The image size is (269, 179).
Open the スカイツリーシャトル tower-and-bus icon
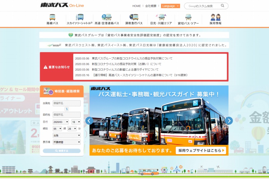point(79,17)
